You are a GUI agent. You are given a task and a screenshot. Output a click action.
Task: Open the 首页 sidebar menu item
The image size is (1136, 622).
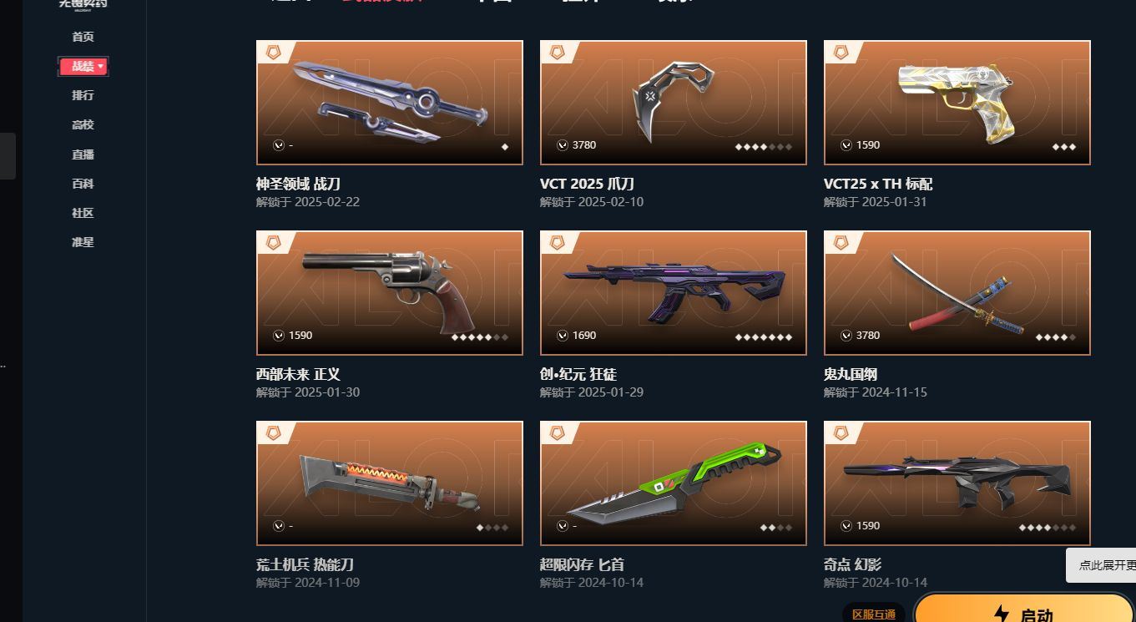coord(83,37)
